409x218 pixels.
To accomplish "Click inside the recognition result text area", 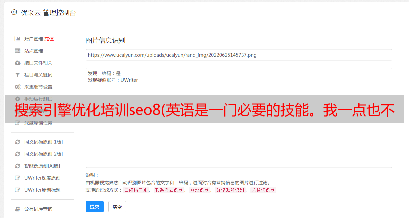I will tap(239, 118).
